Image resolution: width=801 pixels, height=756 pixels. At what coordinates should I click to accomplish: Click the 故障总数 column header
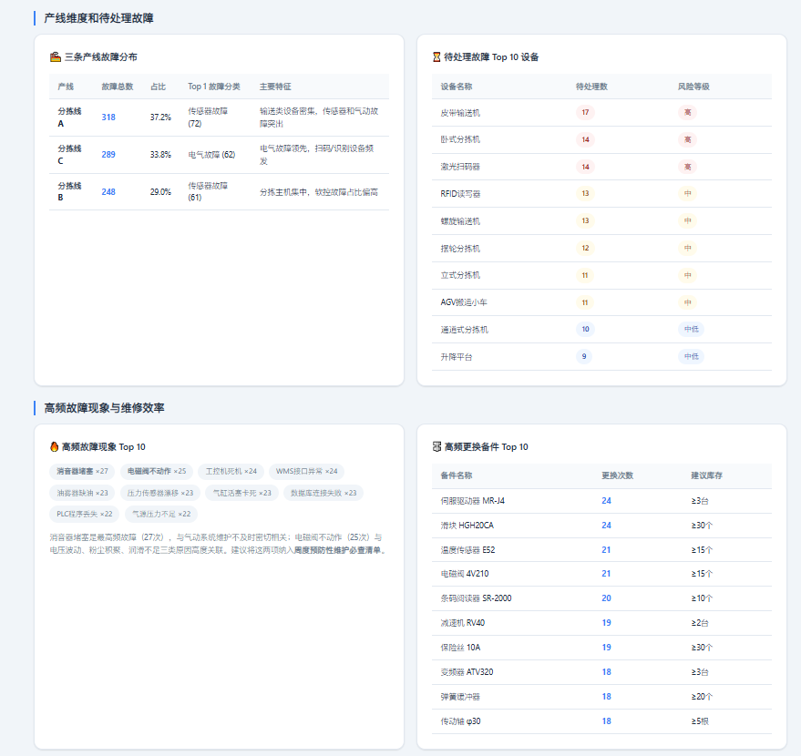click(117, 87)
